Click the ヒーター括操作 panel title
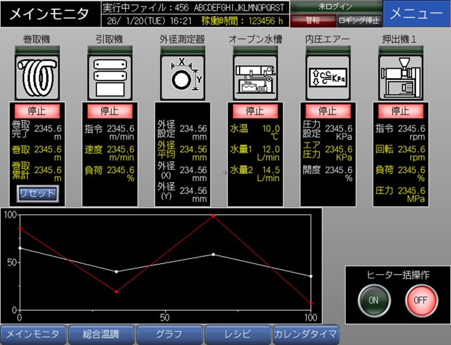This screenshot has width=451, height=345. pyautogui.click(x=398, y=275)
